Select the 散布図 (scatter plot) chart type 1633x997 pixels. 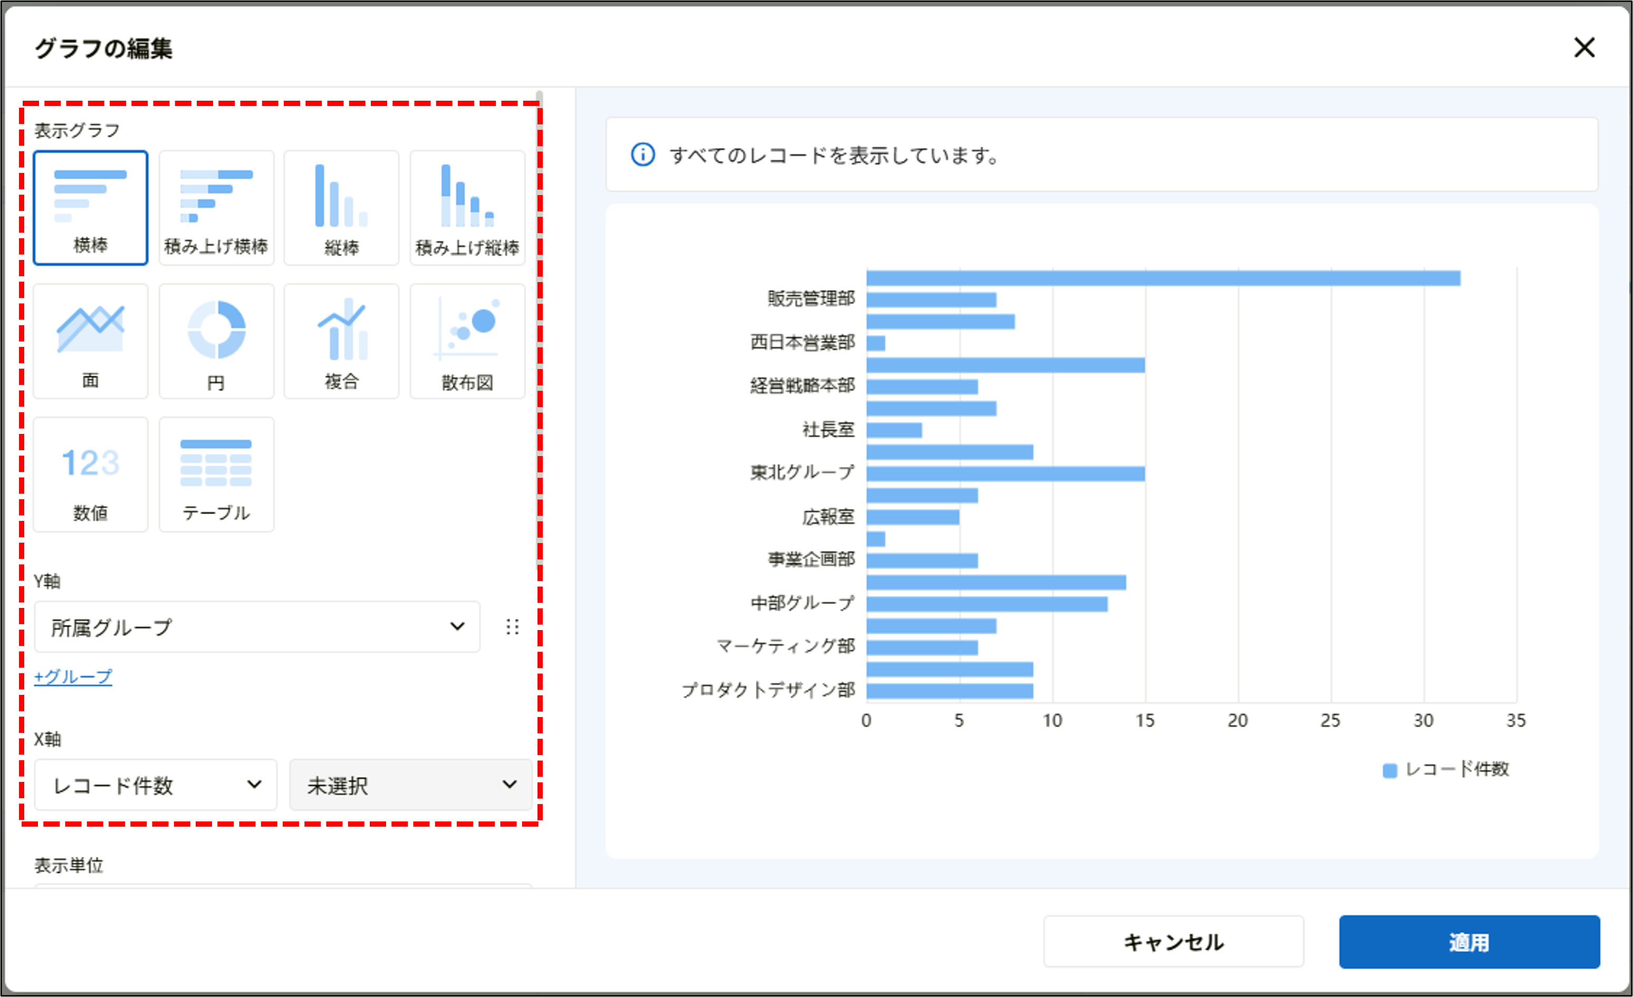tap(467, 341)
